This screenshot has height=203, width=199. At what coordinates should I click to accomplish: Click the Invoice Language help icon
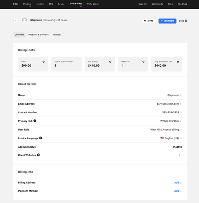click(40, 138)
